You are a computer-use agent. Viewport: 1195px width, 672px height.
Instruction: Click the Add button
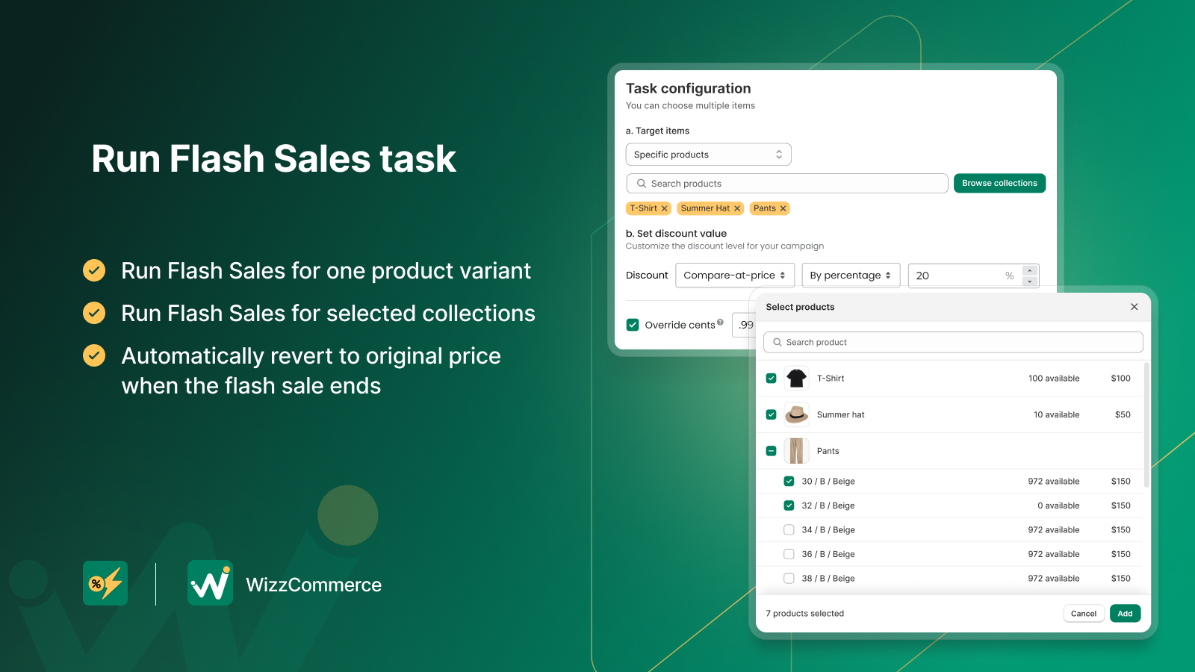coord(1125,614)
